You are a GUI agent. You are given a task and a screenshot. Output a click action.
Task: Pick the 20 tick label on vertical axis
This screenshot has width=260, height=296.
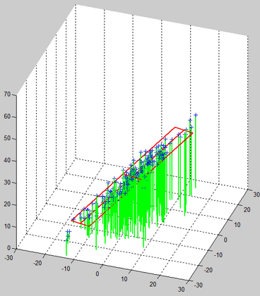pos(7,204)
